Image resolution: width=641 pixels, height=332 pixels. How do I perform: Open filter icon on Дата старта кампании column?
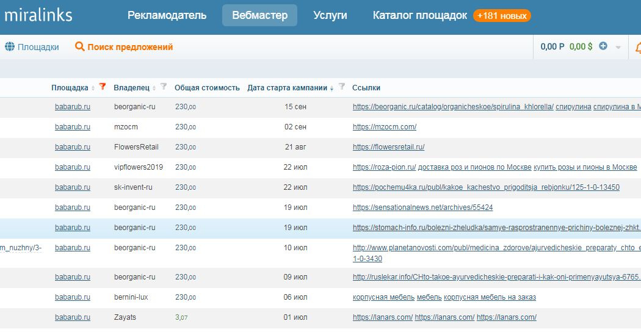[342, 86]
